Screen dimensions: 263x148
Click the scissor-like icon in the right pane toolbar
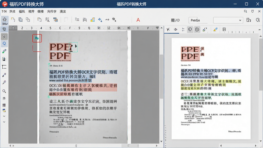(168, 30)
